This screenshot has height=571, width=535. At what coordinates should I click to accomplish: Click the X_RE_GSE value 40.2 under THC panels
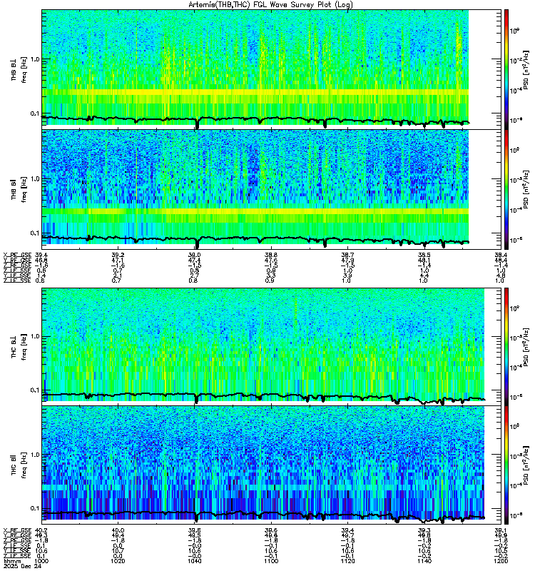click(41, 530)
